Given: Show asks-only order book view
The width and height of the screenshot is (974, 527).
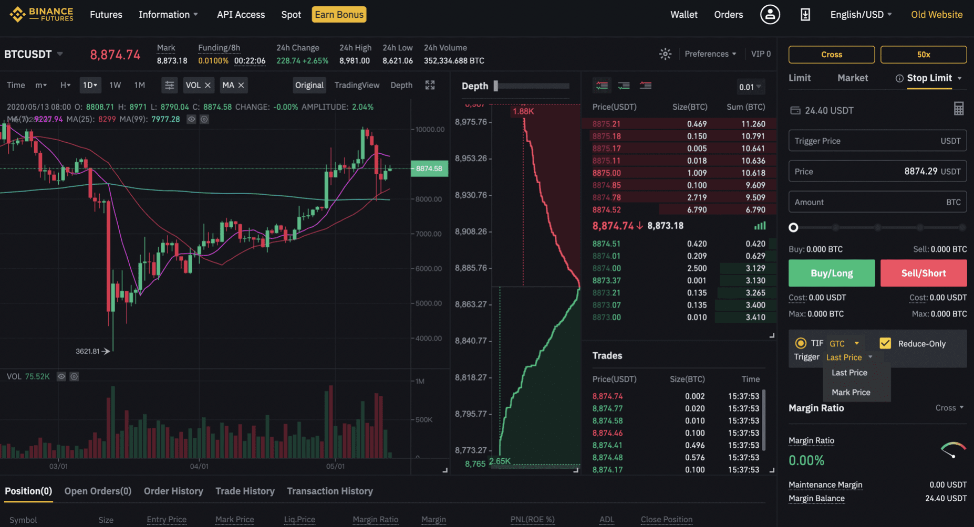Looking at the screenshot, I should click(645, 85).
